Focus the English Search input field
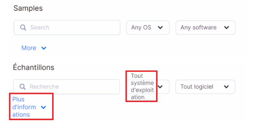 pos(74,28)
